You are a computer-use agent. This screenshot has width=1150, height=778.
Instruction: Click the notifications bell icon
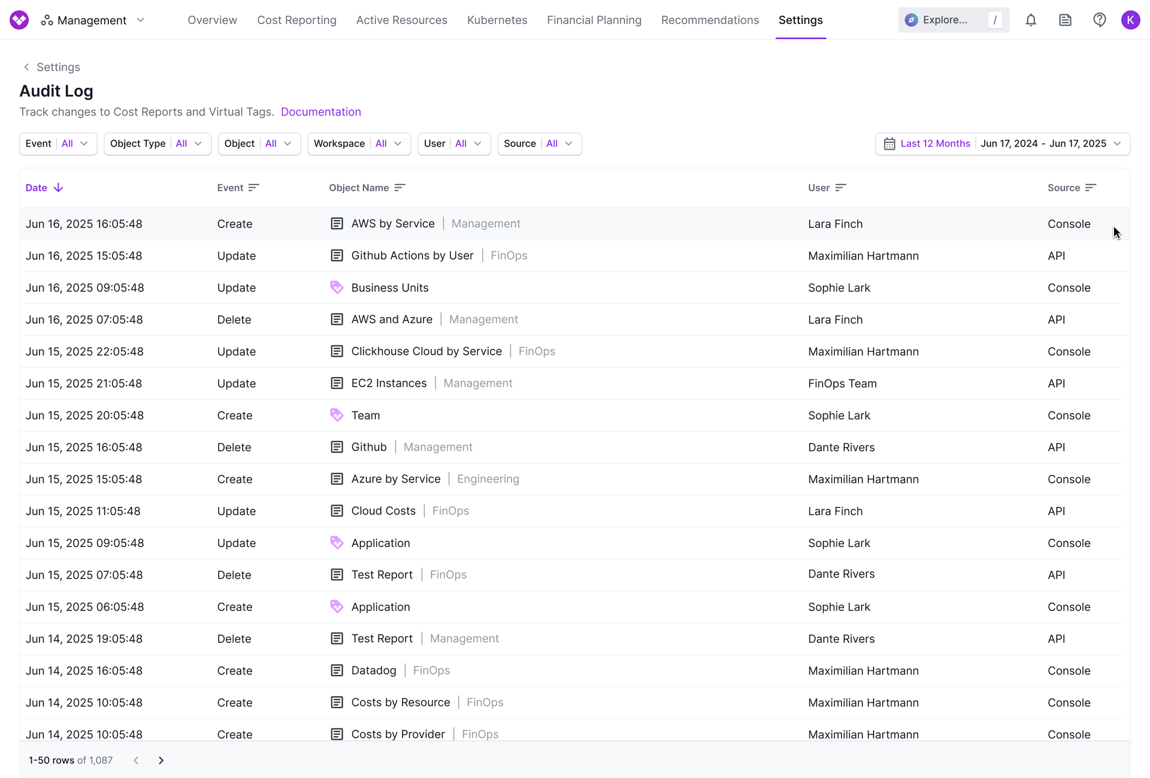1030,20
